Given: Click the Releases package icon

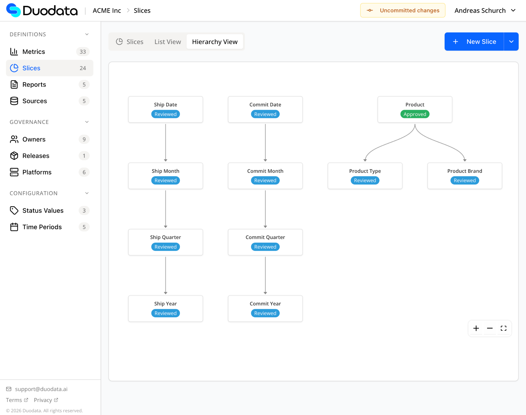Looking at the screenshot, I should click(x=14, y=156).
